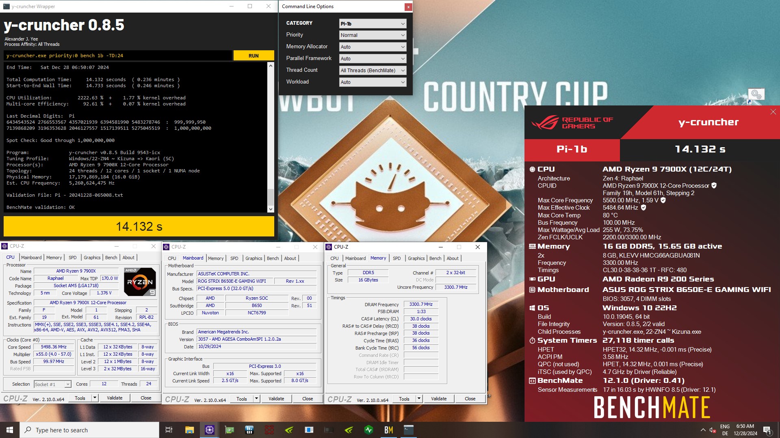Switch to BenchMate taskbar icon
This screenshot has height=438, width=780.
[388, 430]
